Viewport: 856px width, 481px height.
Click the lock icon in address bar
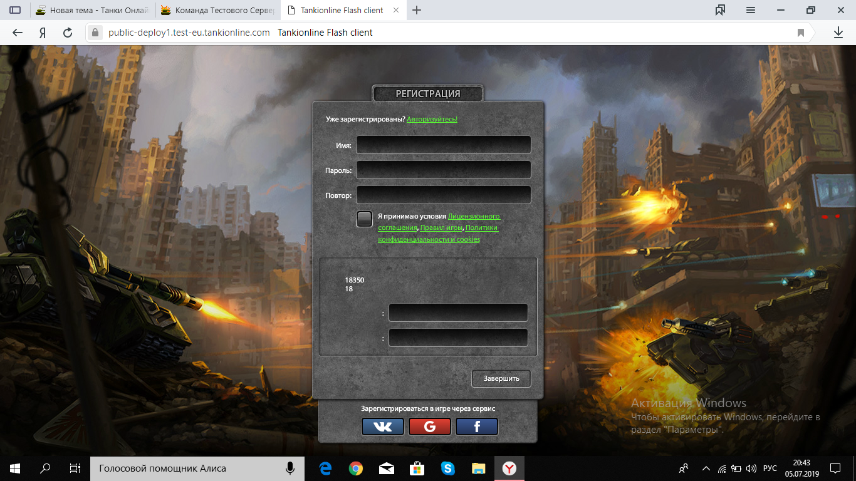tap(95, 33)
